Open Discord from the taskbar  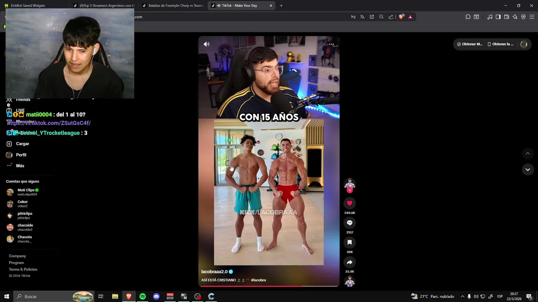tap(156, 297)
